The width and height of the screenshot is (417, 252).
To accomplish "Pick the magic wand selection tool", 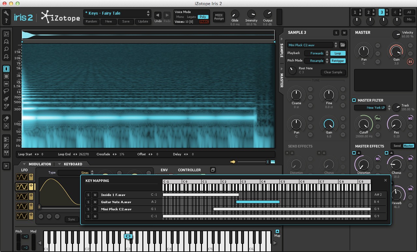I will pyautogui.click(x=6, y=106).
